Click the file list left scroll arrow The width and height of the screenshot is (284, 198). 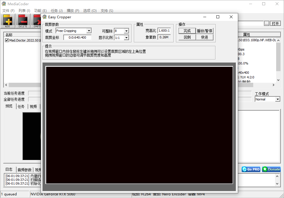coord(6,85)
